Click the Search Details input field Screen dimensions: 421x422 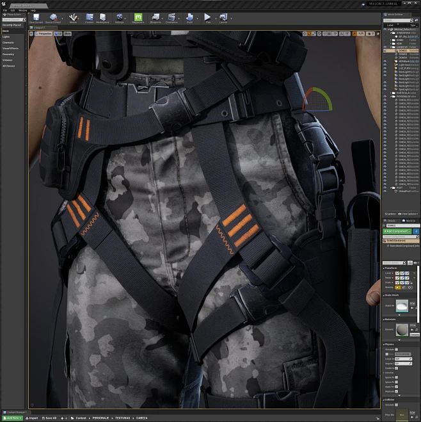pos(394,263)
